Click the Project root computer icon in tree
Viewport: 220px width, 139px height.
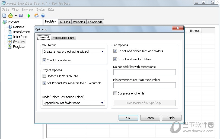[x=5, y=22]
